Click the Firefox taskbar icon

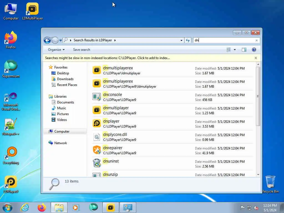pyautogui.click(x=42, y=207)
